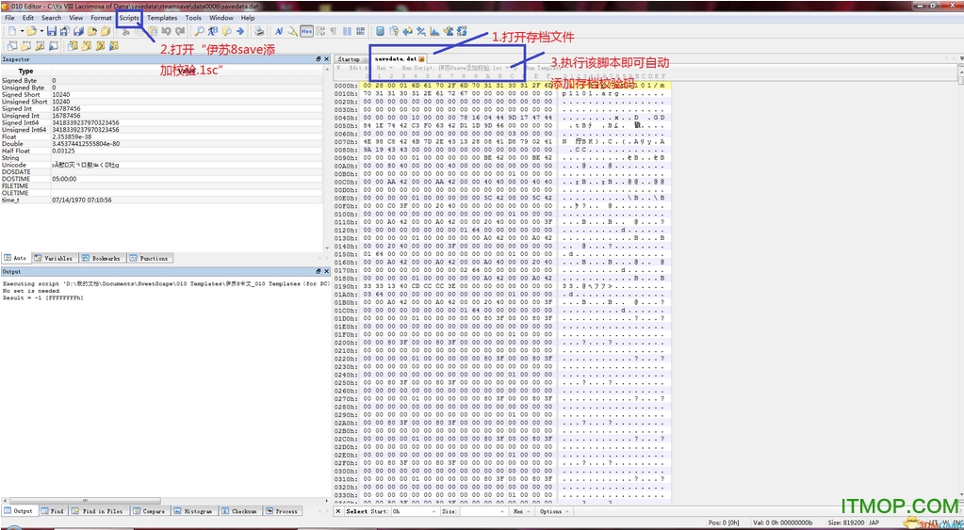Open the Checksum tab at bottom

pyautogui.click(x=240, y=511)
